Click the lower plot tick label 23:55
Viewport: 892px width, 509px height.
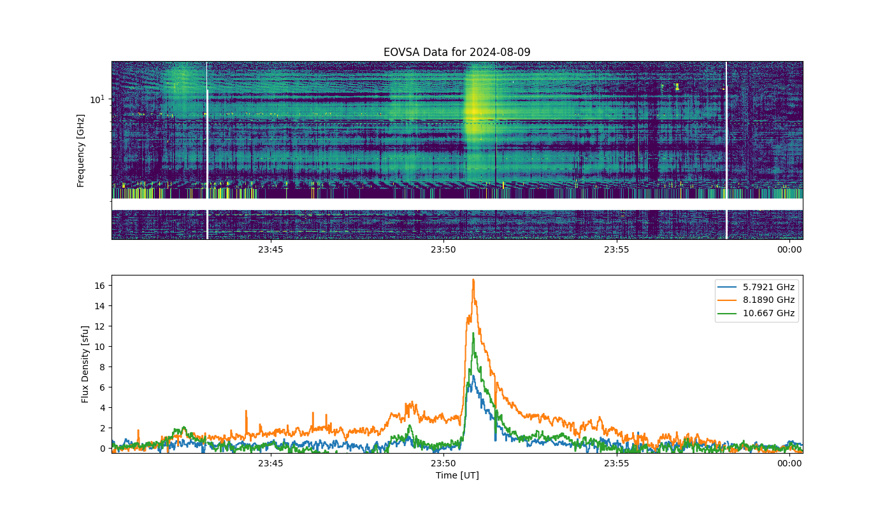click(x=617, y=463)
